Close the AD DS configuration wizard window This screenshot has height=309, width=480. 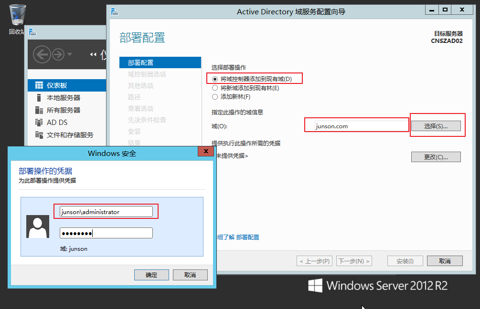pos(462,10)
